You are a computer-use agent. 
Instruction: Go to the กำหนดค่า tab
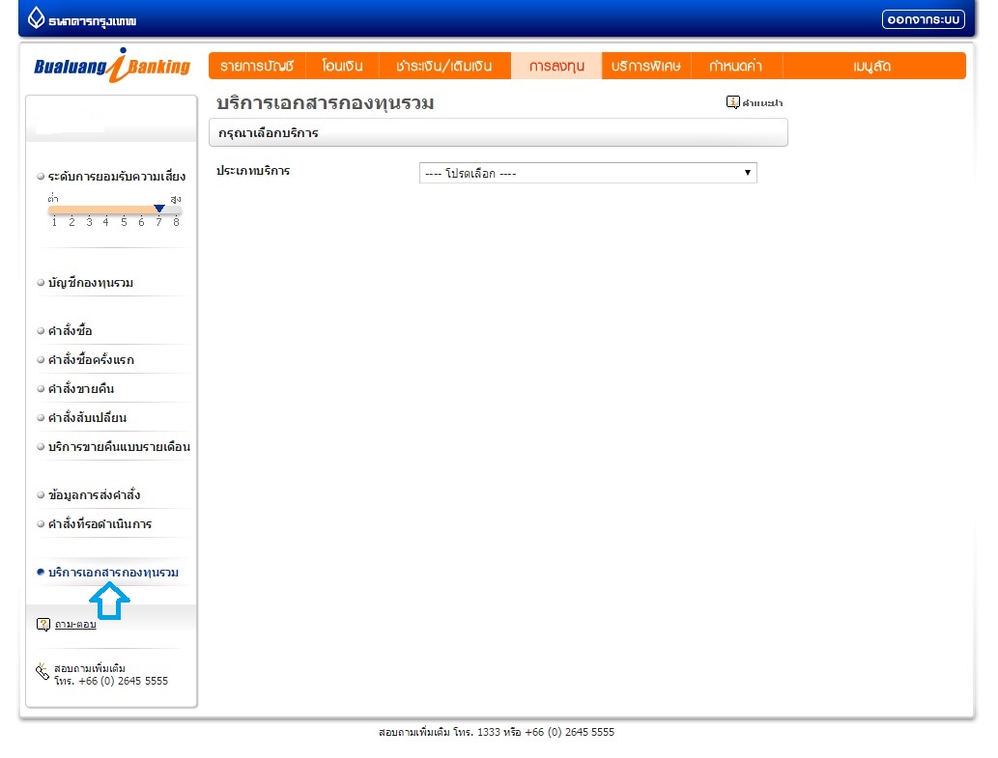(x=736, y=66)
